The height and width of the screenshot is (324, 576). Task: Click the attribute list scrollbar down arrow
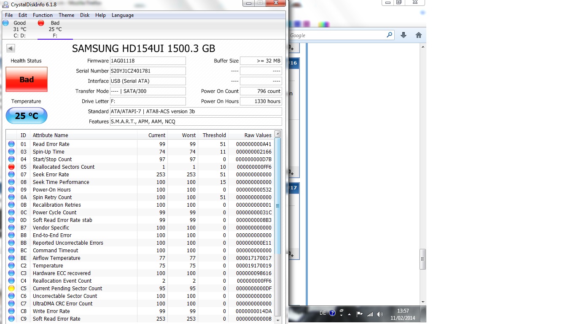[277, 320]
